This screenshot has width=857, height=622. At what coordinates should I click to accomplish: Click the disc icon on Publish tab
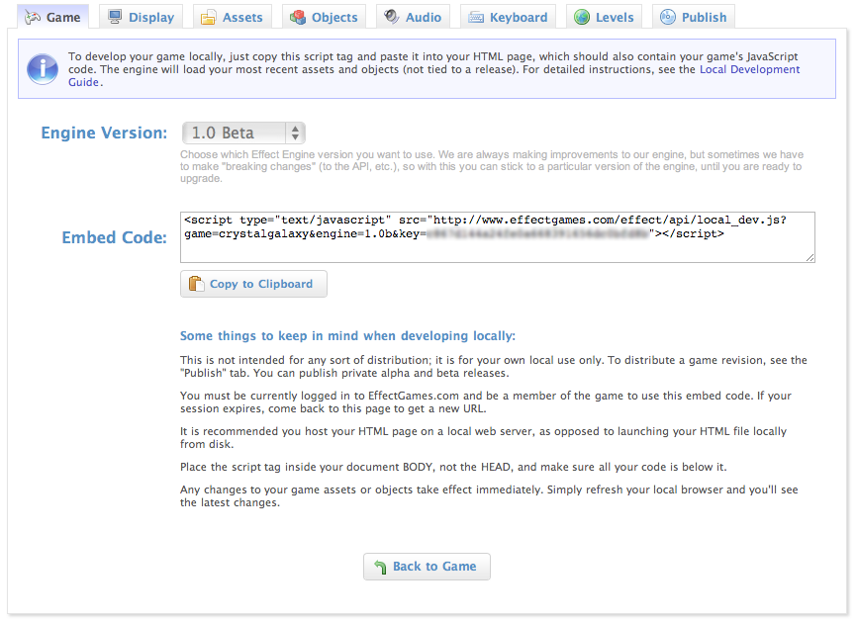point(667,17)
